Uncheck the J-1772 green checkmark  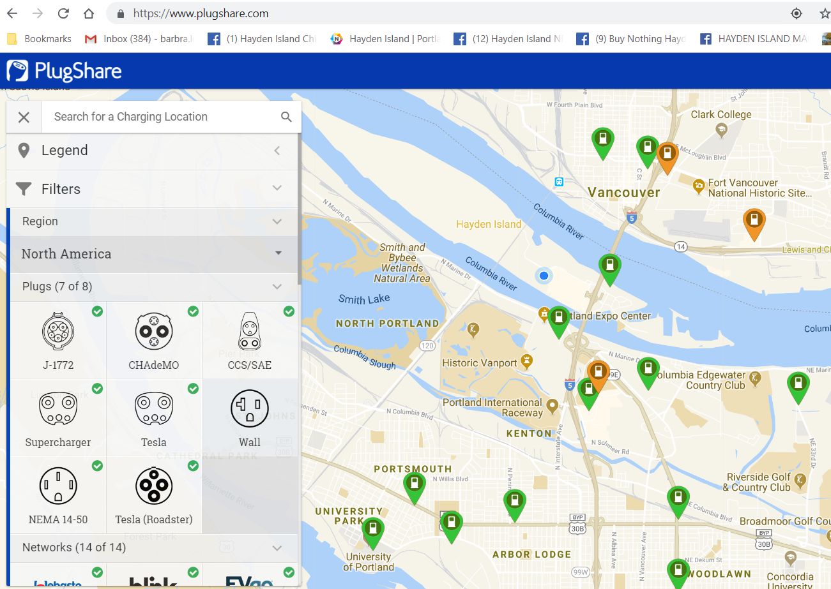[97, 311]
